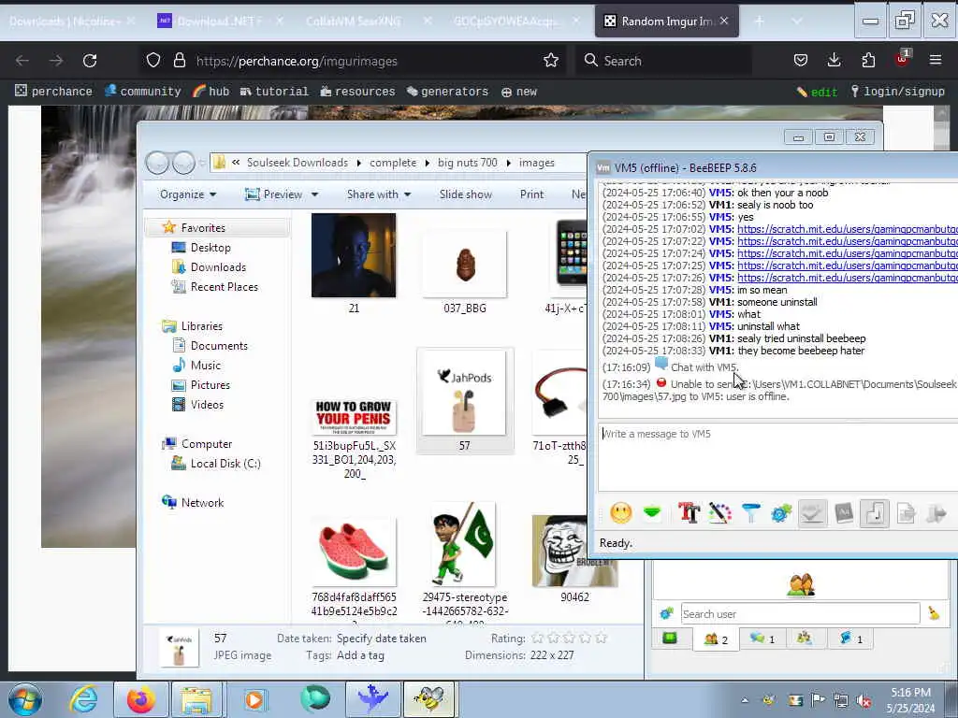Open the first scratch.mit.edu link from VM5
958x718 pixels.
[848, 229]
